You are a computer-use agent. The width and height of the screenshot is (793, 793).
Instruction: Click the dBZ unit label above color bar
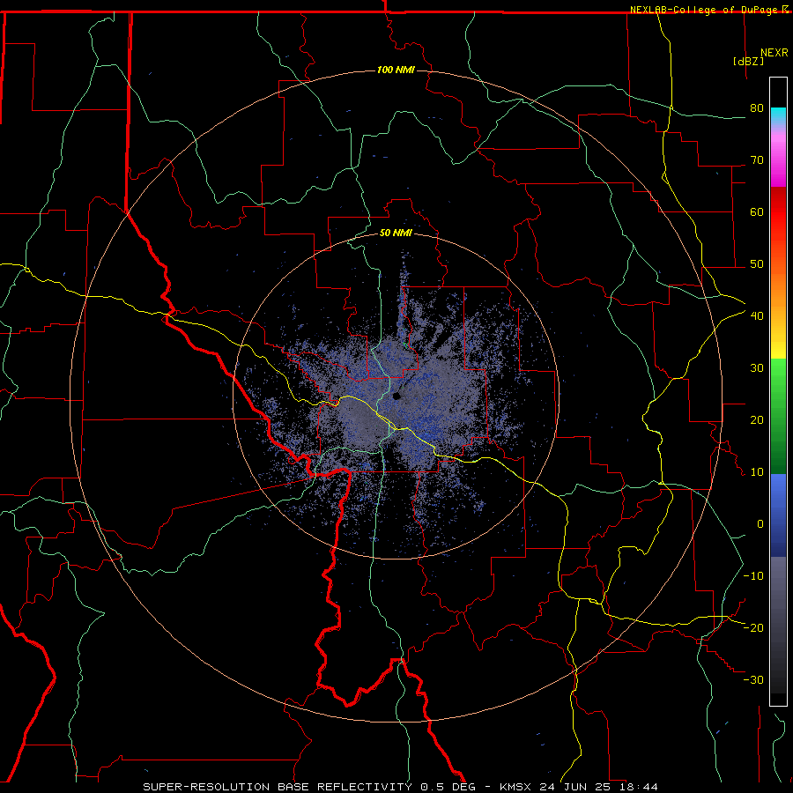(748, 62)
